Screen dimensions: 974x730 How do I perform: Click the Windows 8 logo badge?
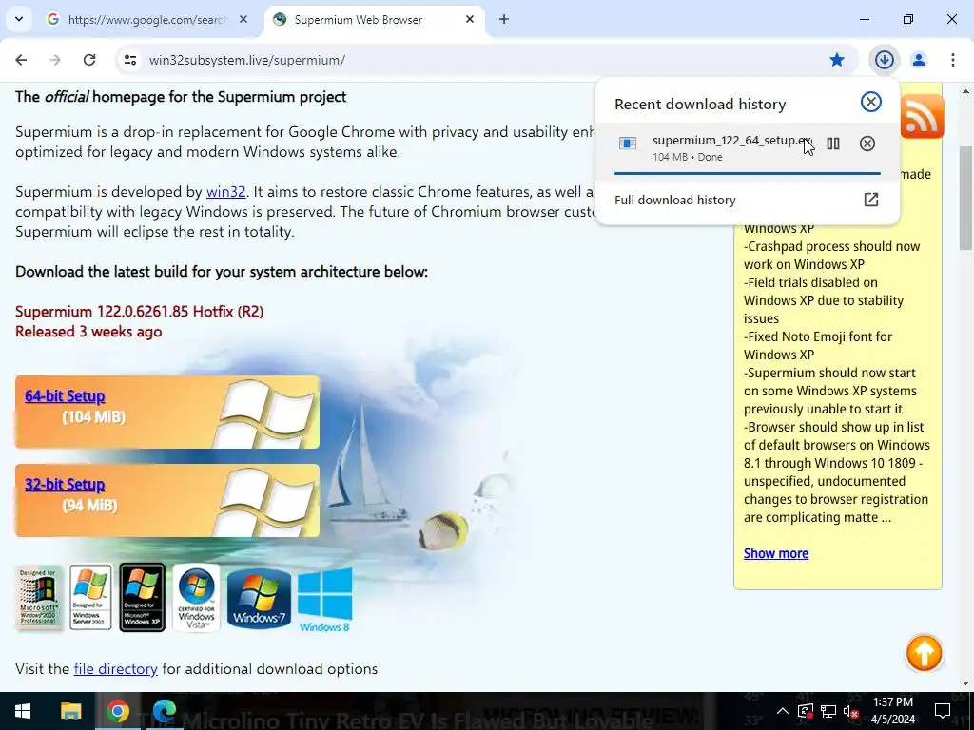click(325, 601)
